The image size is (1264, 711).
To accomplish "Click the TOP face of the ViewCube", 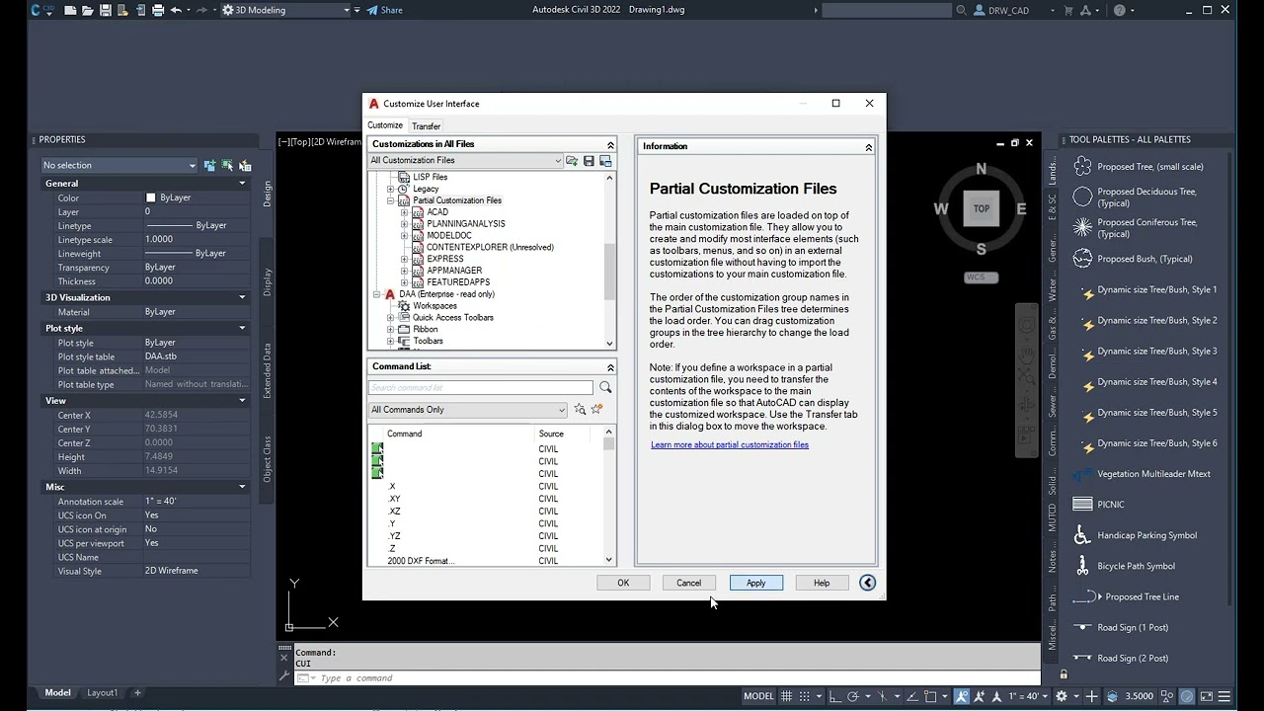I will pos(981,208).
